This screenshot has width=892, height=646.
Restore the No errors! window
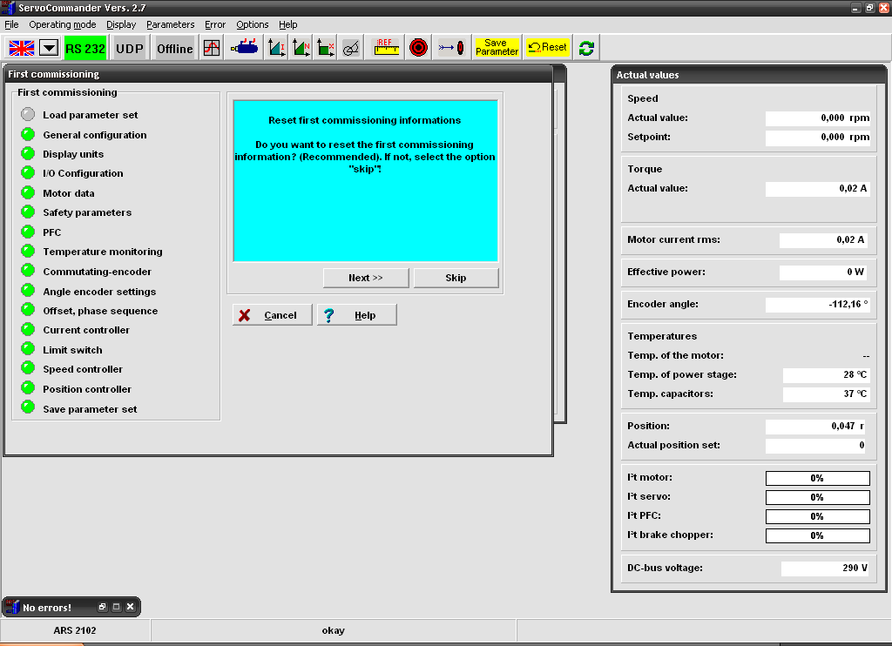(x=103, y=607)
